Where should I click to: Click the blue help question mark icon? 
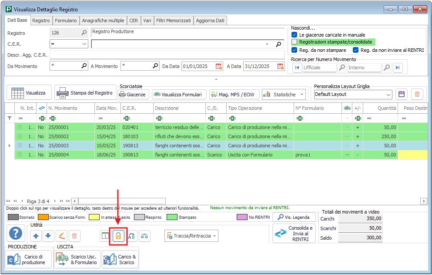(16, 234)
